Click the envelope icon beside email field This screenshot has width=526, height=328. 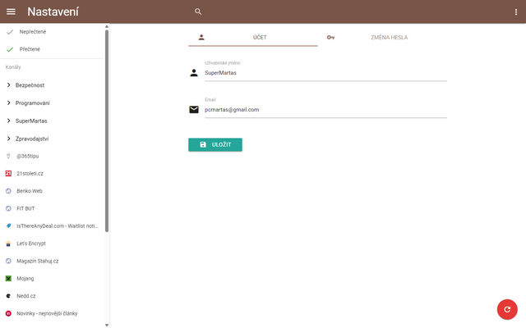[x=194, y=109]
